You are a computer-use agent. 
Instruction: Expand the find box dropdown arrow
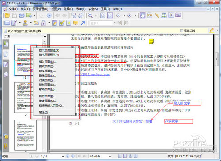(114, 23)
